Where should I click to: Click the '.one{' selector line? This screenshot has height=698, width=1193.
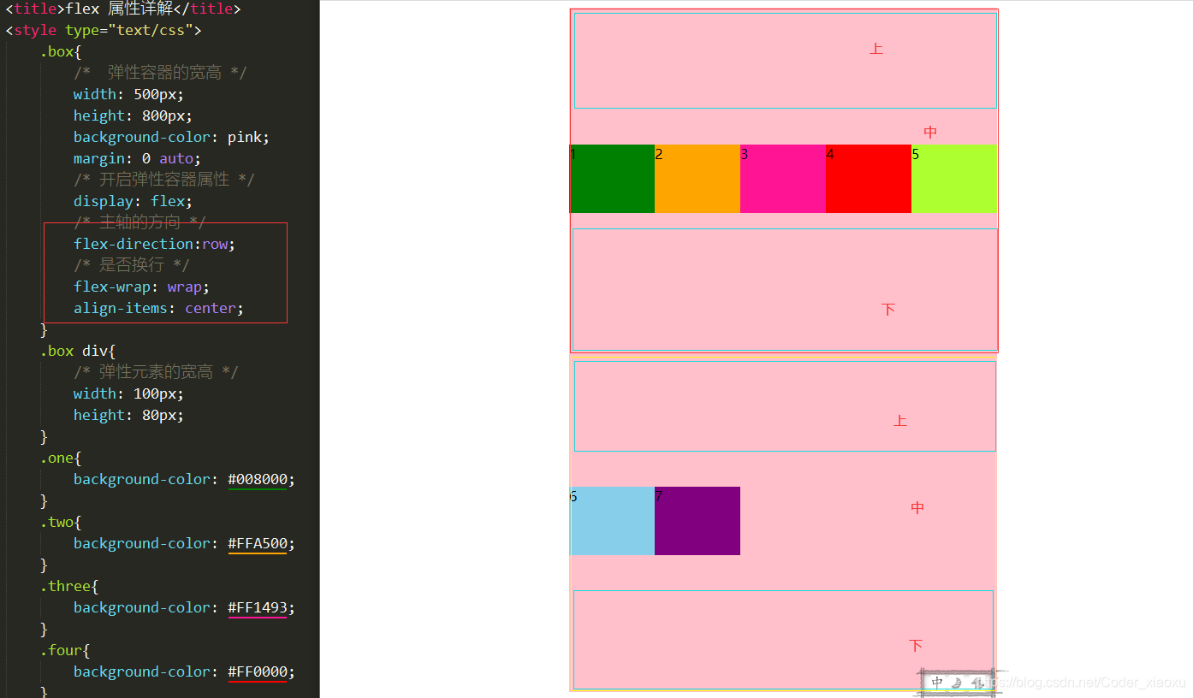(61, 458)
